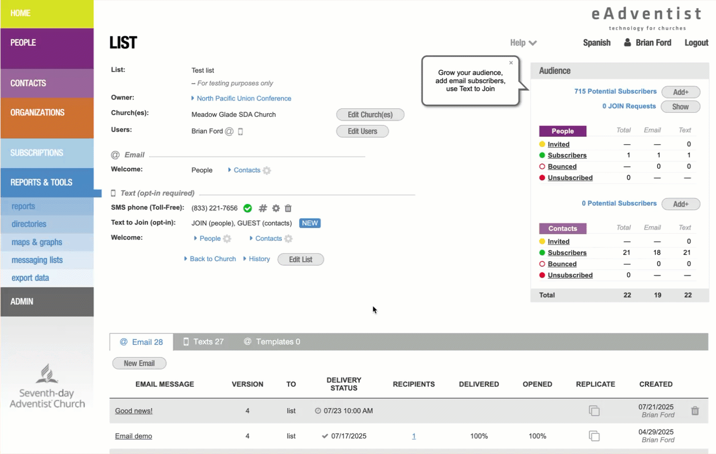Click the email icon next to Brian Ford
716x454 pixels.
point(229,132)
